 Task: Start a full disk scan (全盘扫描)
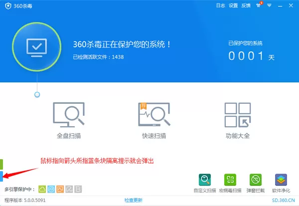[x=69, y=121]
